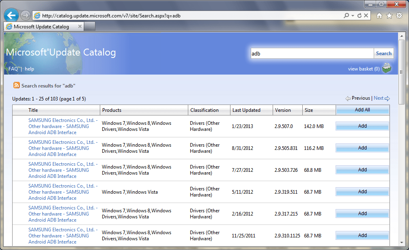The height and width of the screenshot is (250, 409).
Task: Click the Microsoft Update Catalog logo title
Action: 61,52
